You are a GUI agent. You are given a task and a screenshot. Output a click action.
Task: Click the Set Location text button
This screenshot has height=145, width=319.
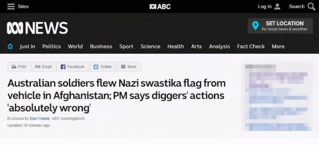285,26
